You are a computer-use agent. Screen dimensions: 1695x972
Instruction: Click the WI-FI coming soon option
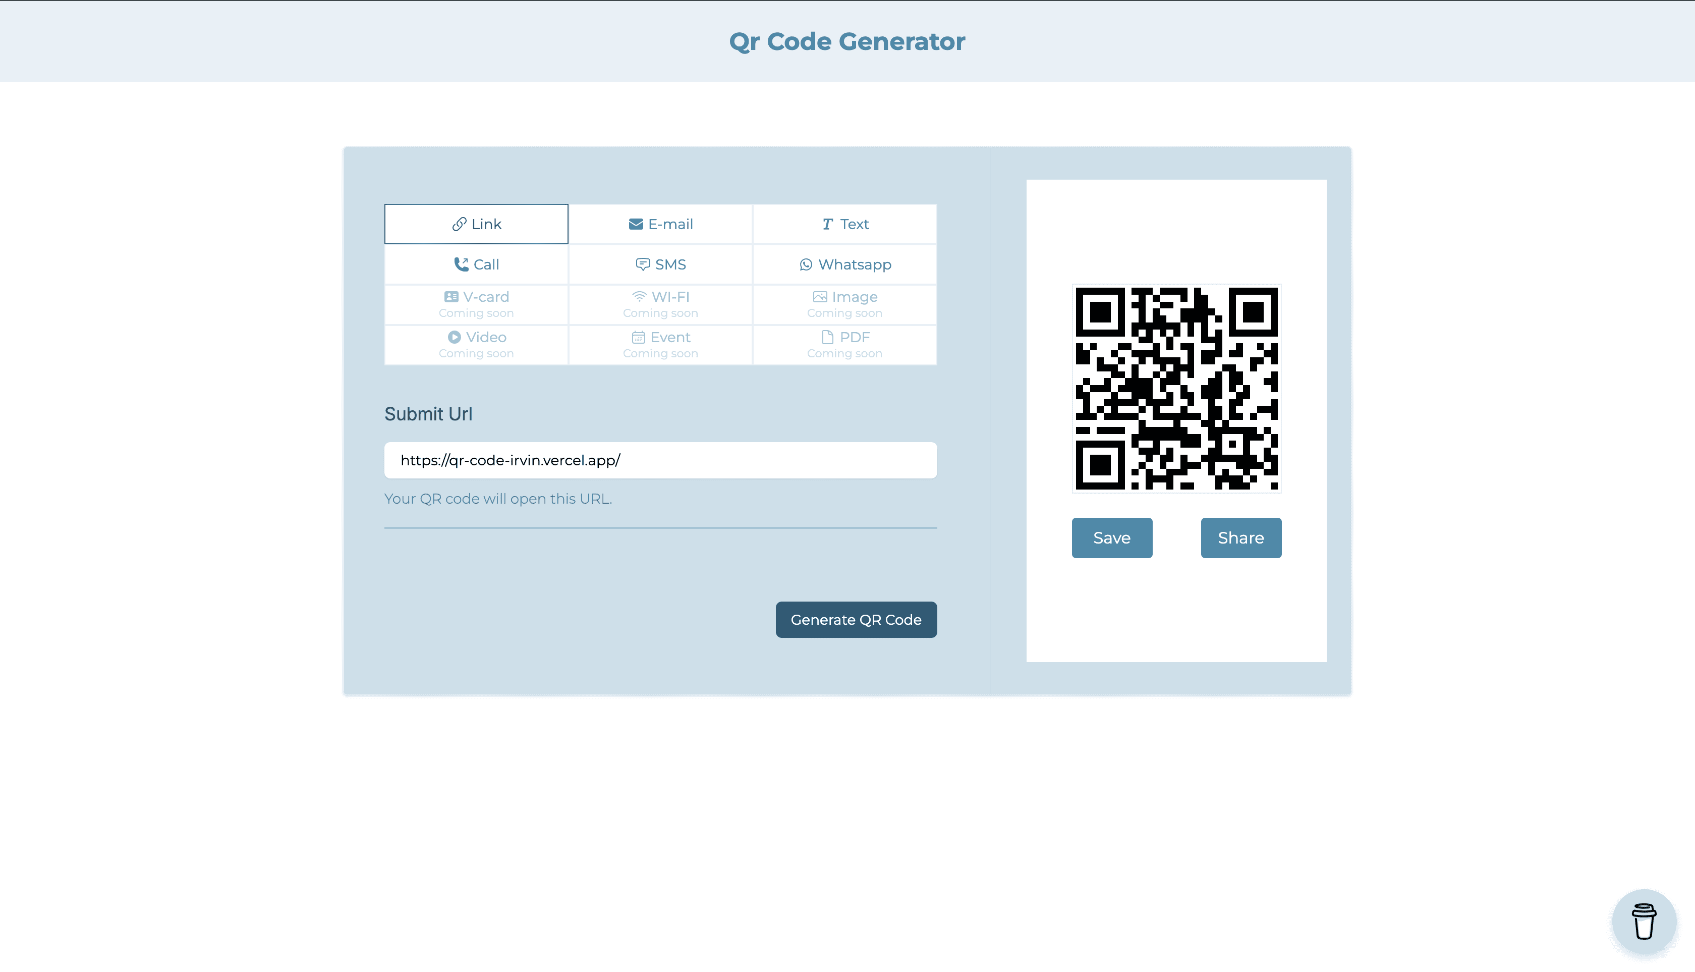coord(660,304)
